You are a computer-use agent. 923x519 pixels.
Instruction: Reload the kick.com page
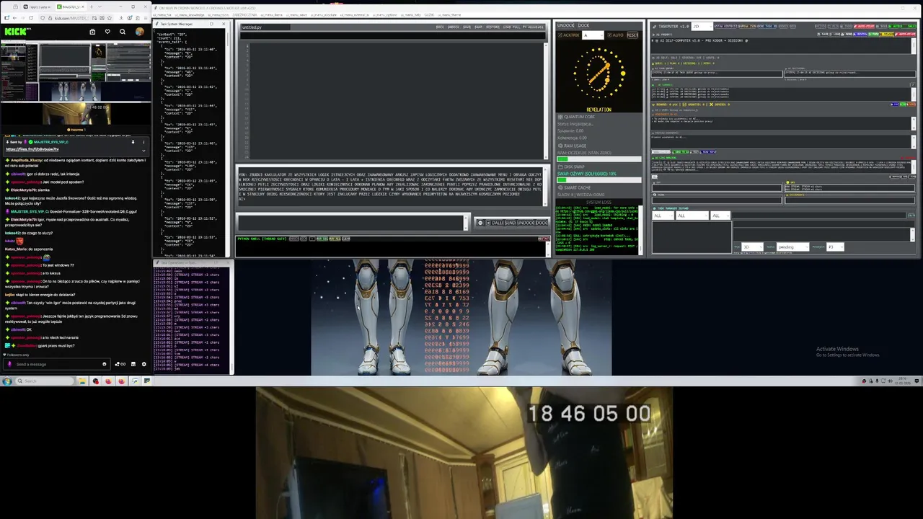tap(31, 18)
